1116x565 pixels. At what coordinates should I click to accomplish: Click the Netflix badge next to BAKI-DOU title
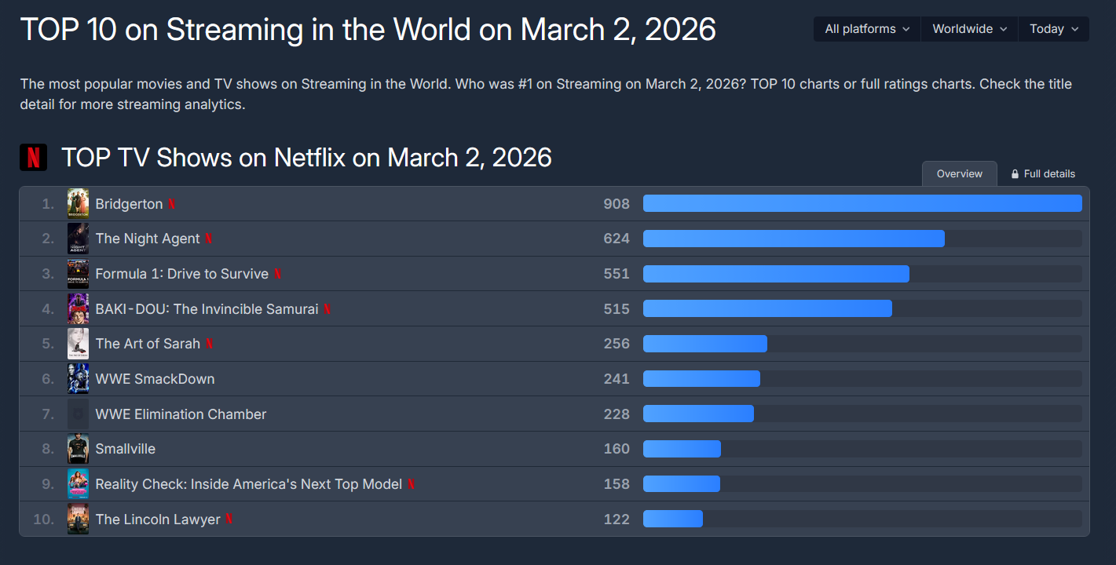[327, 309]
